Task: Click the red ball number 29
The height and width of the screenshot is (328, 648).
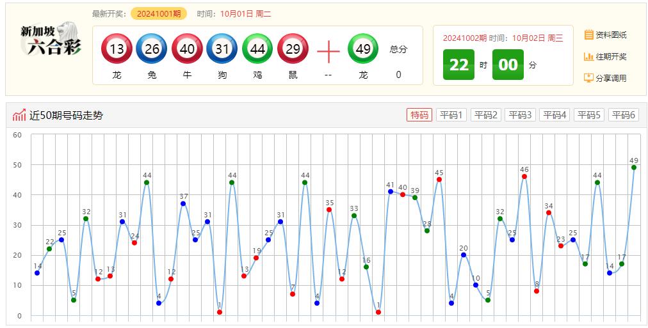Action: click(293, 49)
